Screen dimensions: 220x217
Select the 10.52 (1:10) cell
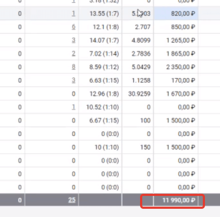(x=100, y=107)
